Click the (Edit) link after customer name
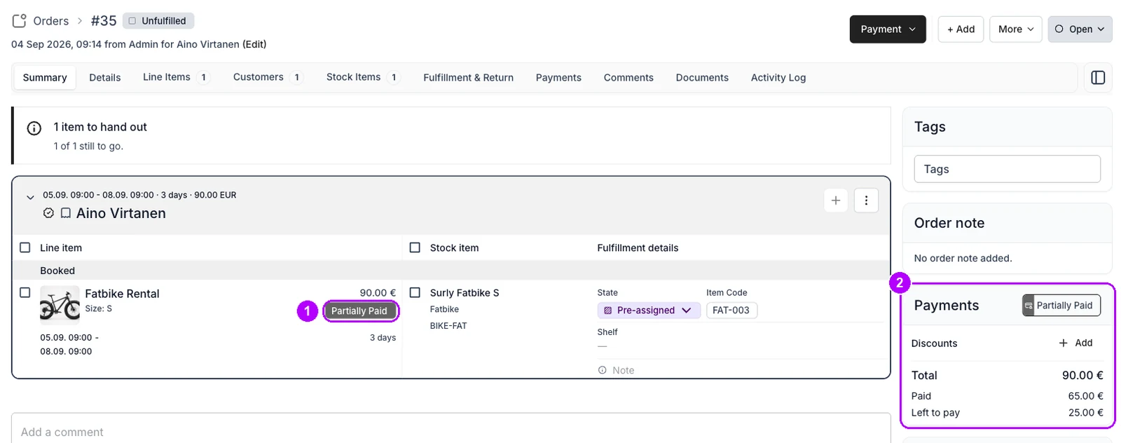The image size is (1121, 443). coord(254,44)
